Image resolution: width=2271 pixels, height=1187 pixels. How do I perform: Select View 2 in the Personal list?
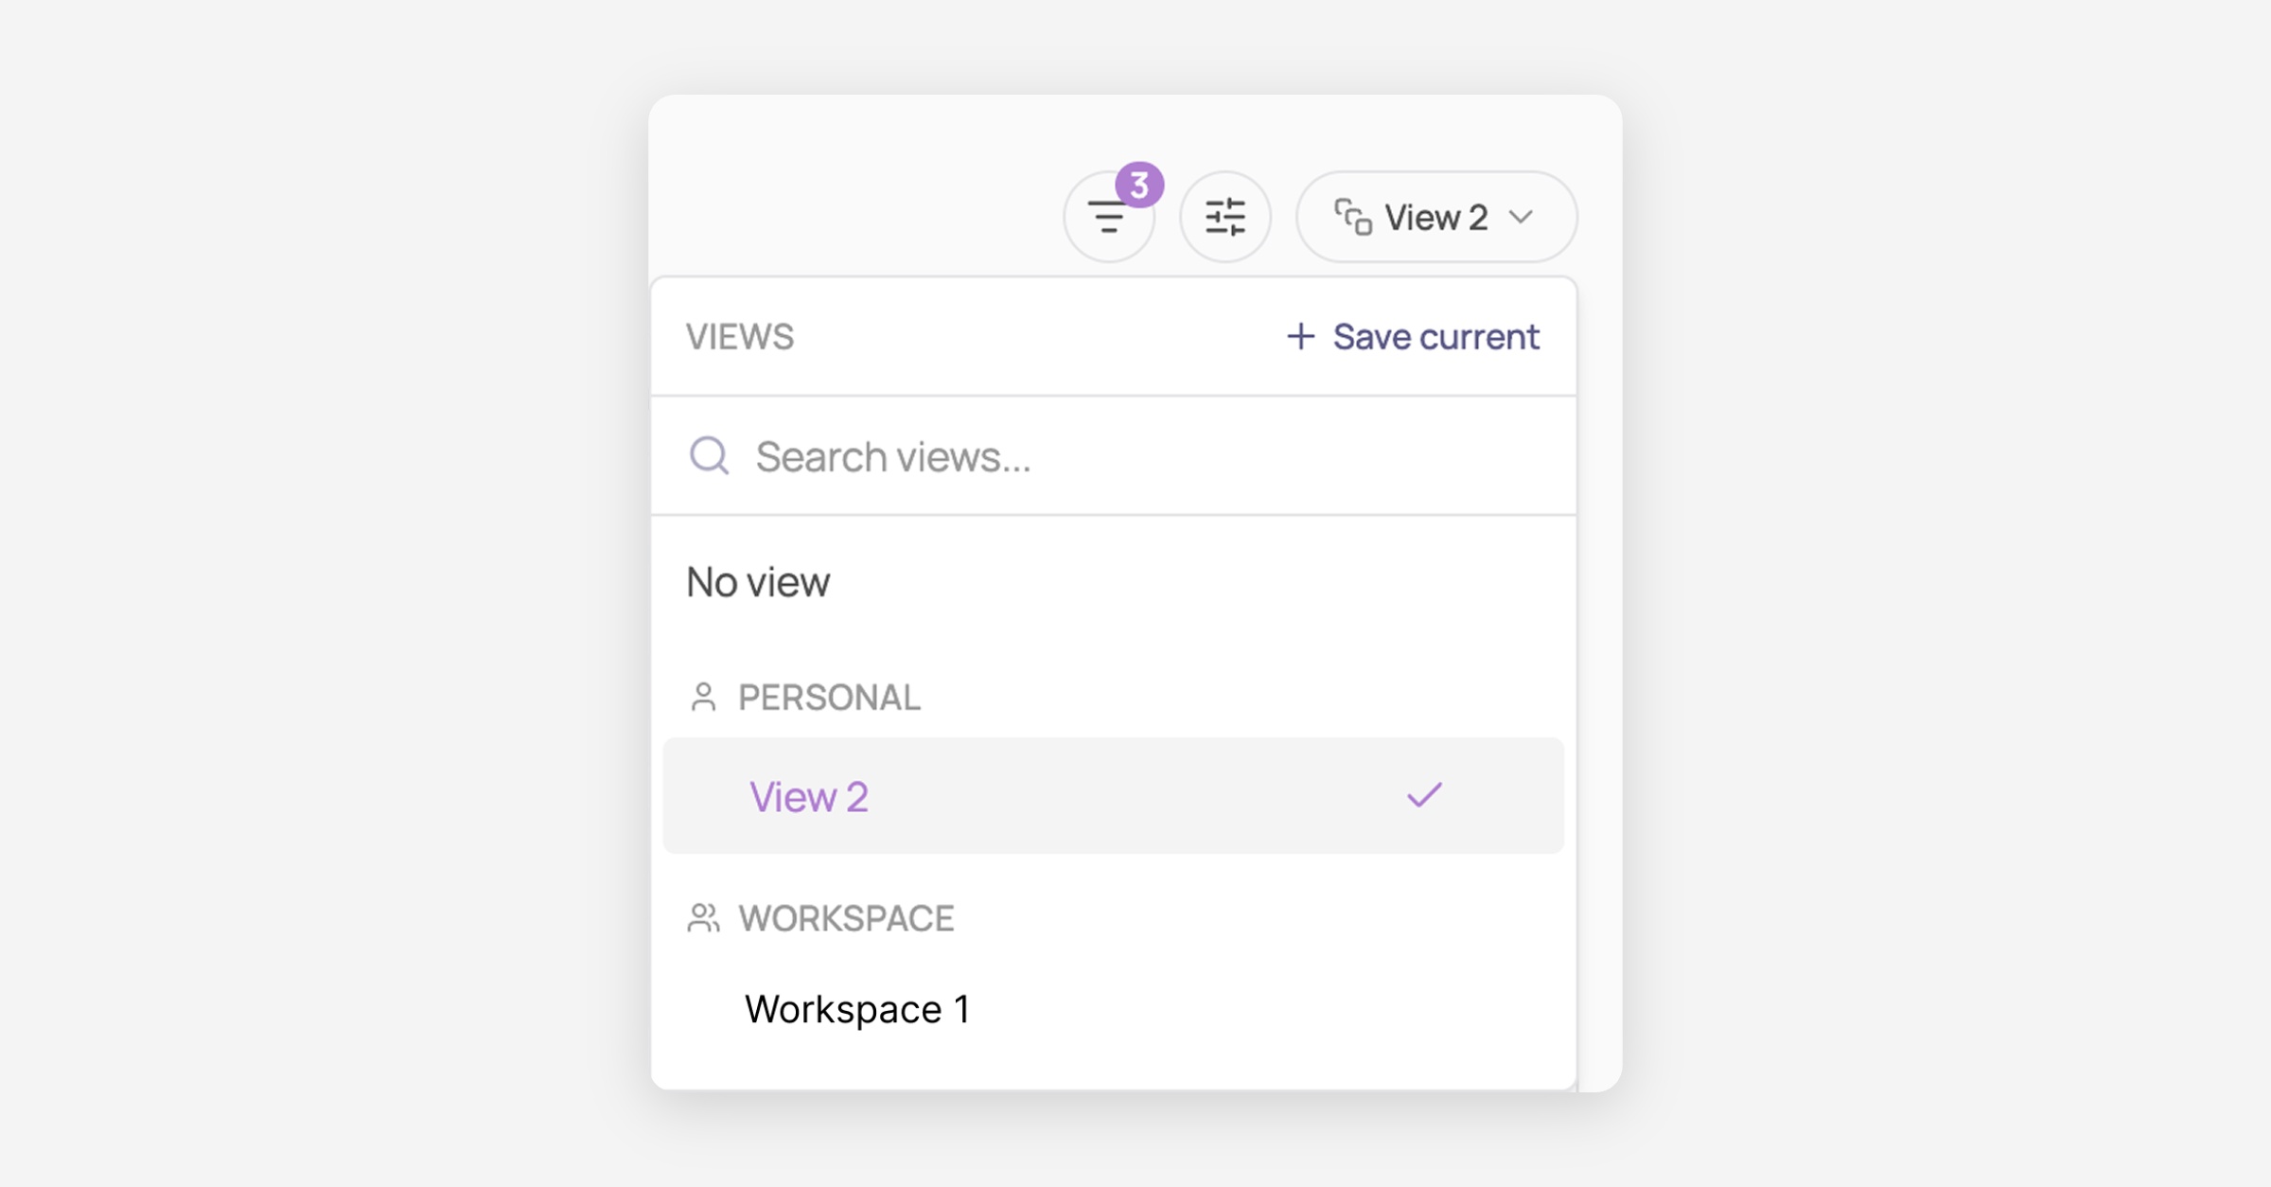(1114, 796)
